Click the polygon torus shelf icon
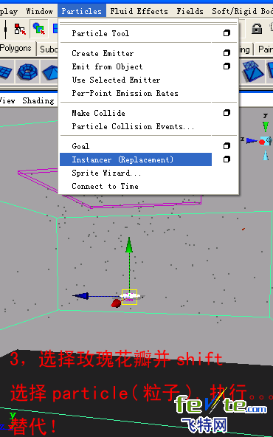 click(x=27, y=72)
